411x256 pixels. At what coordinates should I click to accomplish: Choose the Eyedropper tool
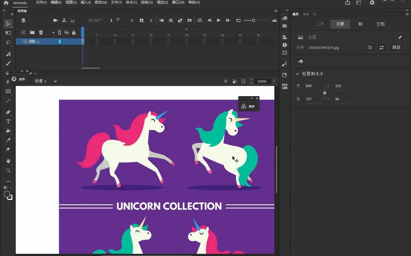[8, 140]
